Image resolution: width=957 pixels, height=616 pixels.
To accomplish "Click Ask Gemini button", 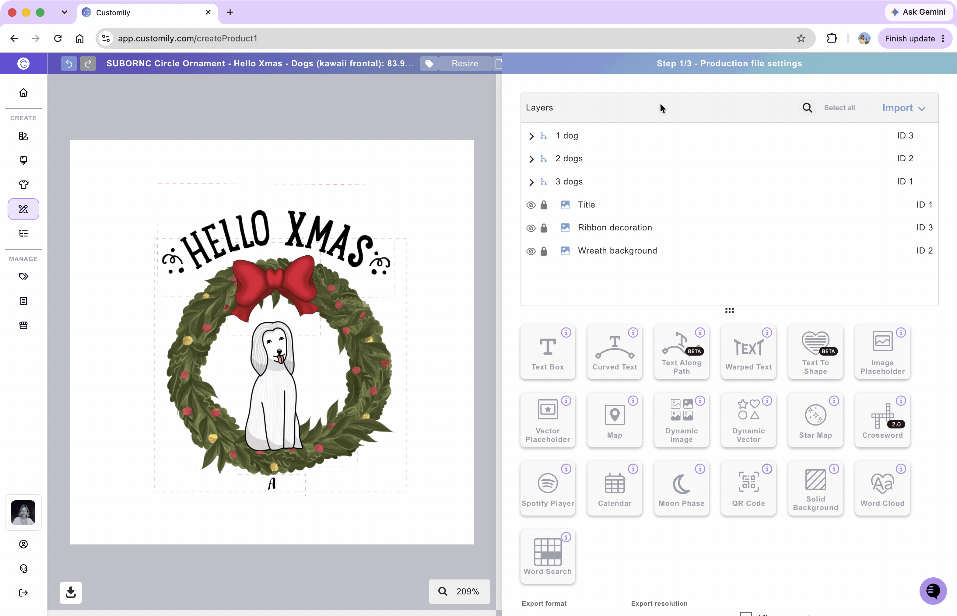I will click(x=918, y=12).
